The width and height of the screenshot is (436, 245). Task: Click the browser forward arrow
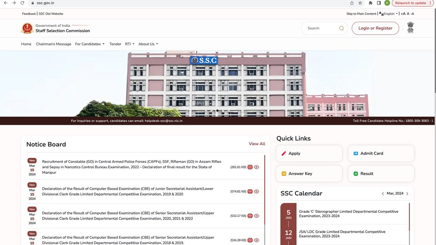tap(14, 3)
